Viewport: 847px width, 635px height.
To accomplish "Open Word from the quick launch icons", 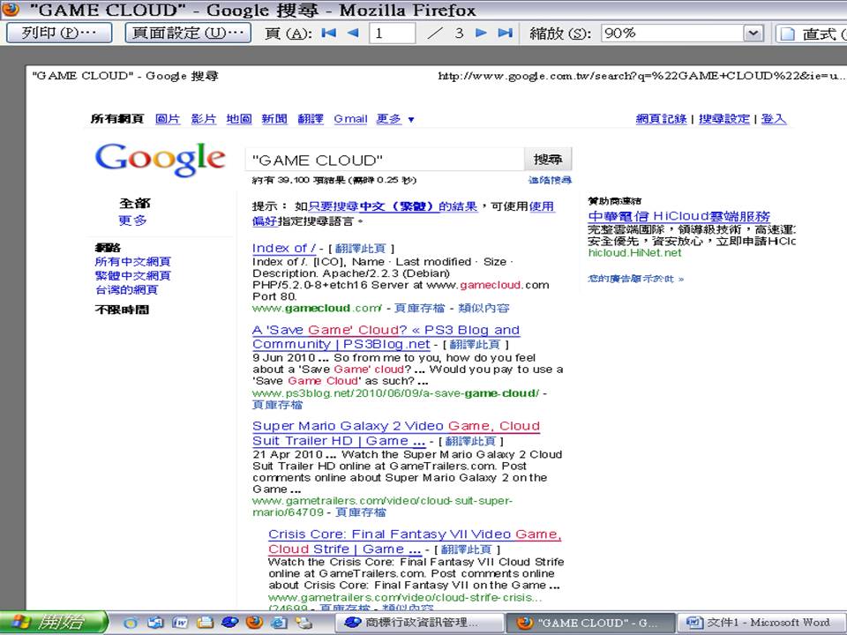I will pos(180,623).
